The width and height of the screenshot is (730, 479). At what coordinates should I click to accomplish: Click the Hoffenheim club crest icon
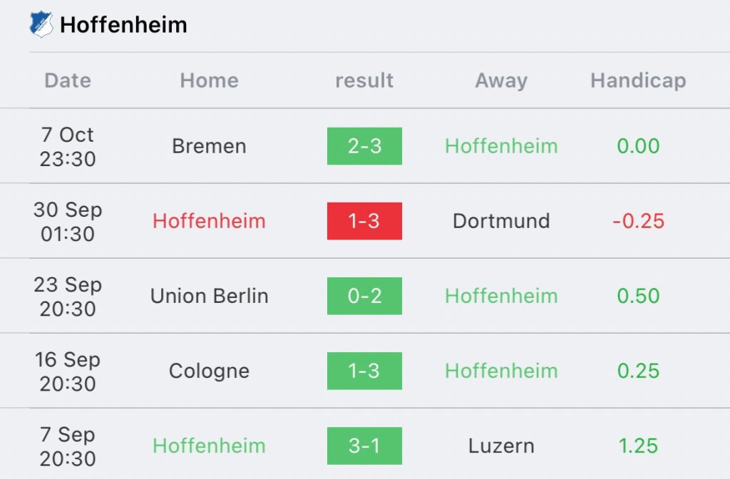click(x=41, y=24)
